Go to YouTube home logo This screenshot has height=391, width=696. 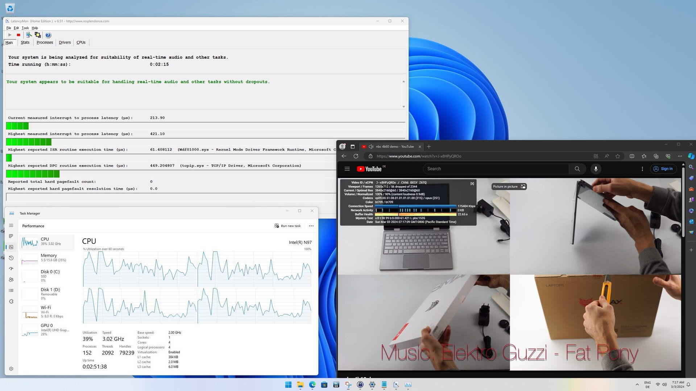[369, 169]
